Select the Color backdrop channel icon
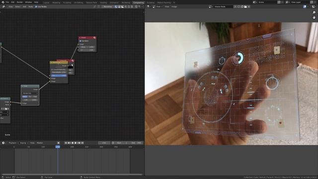 pyautogui.click(x=119, y=6)
